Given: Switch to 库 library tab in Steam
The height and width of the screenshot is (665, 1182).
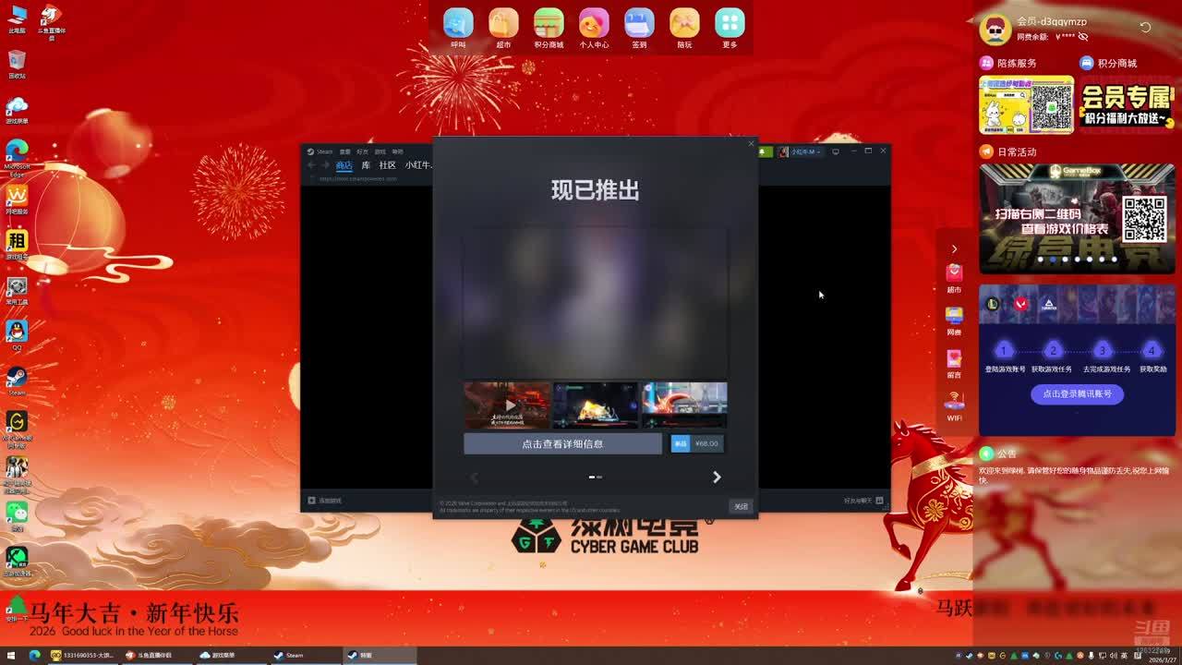Looking at the screenshot, I should (366, 165).
